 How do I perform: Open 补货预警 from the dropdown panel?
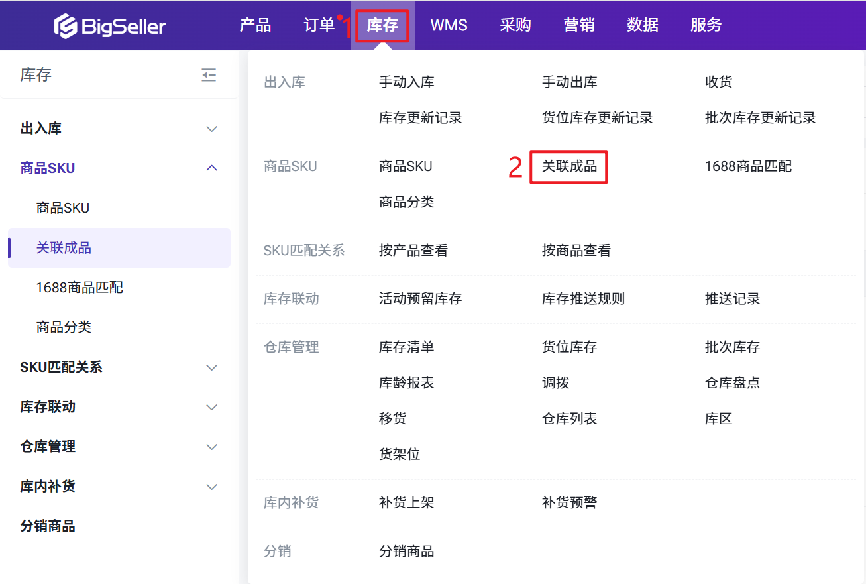click(x=569, y=503)
